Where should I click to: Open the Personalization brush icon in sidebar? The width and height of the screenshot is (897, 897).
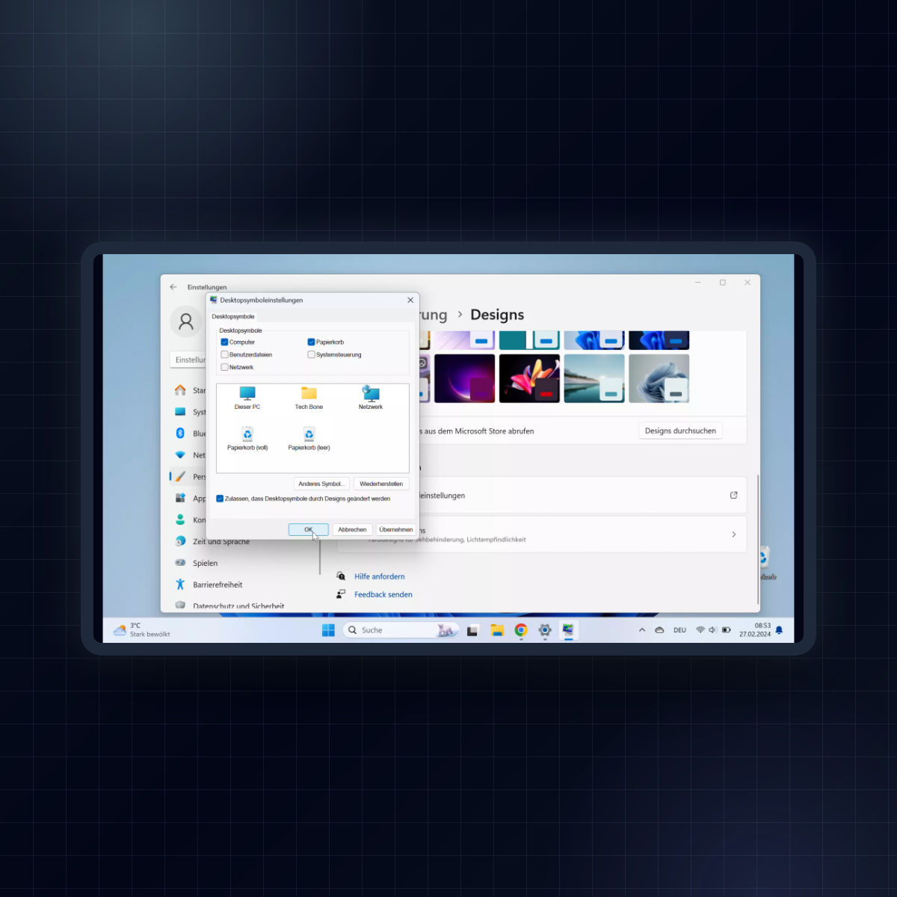coord(180,476)
